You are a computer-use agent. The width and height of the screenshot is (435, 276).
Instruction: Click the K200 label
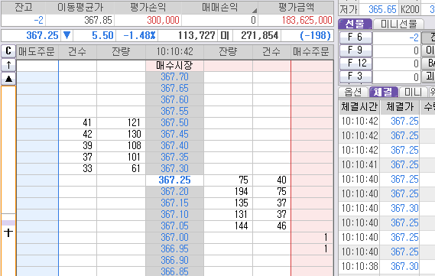pyautogui.click(x=410, y=10)
